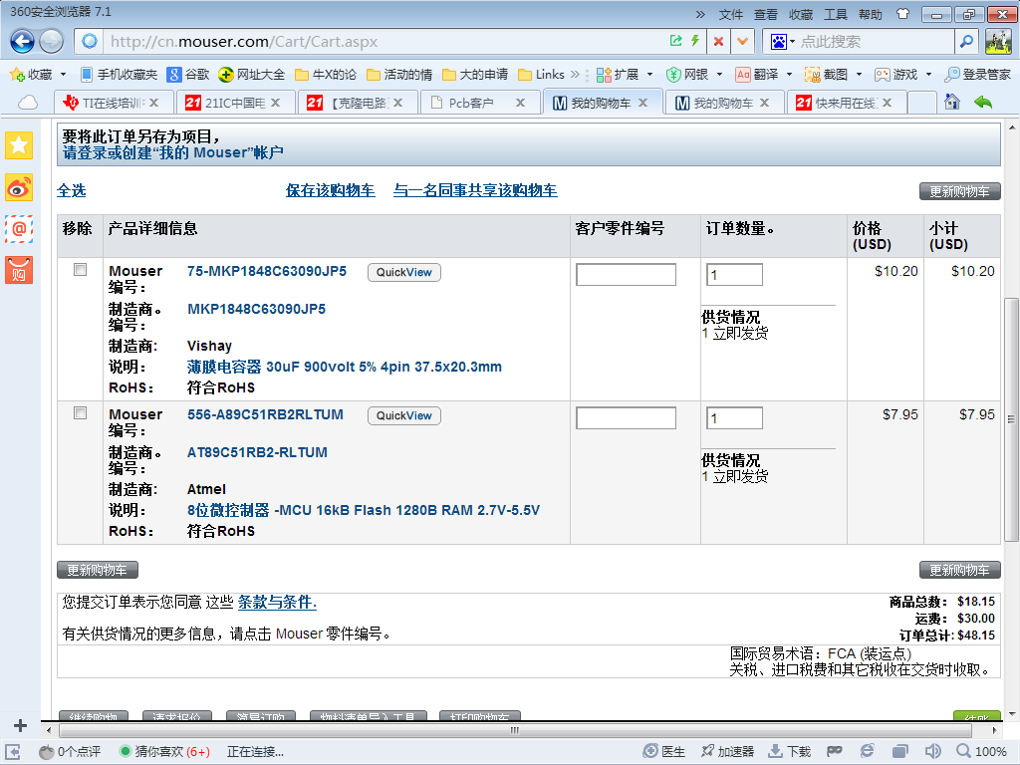The height and width of the screenshot is (765, 1020).
Task: Click order quantity field for Atmel row
Action: 734,417
